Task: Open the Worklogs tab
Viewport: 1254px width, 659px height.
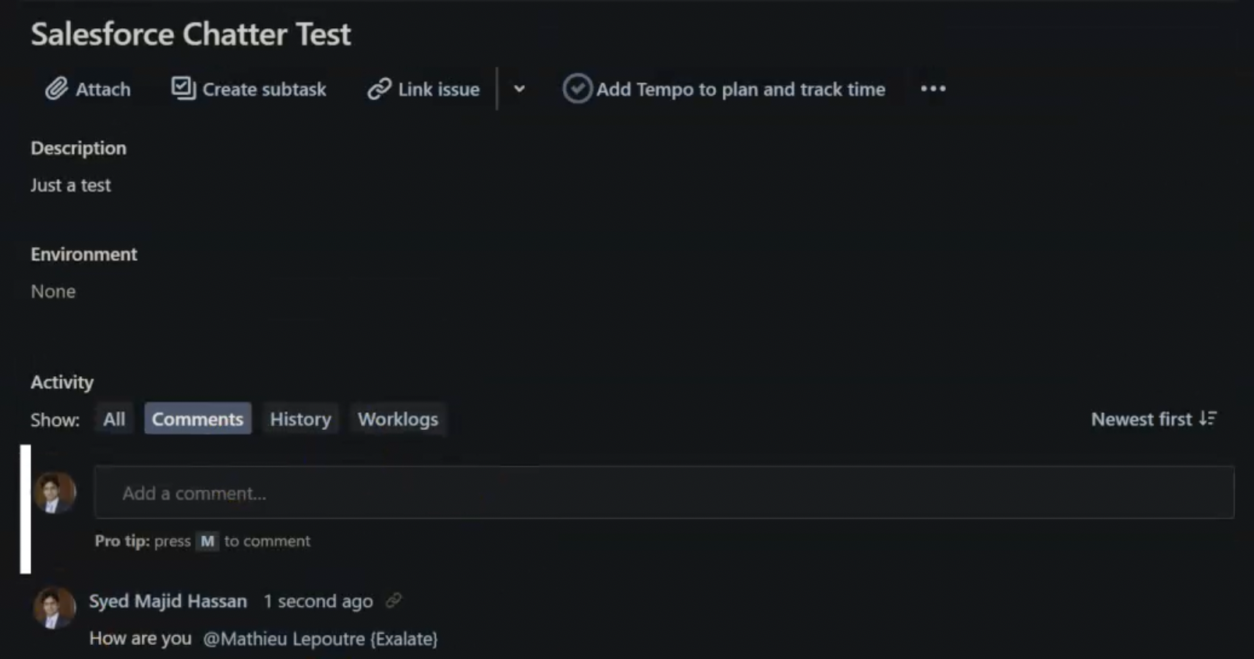Action: (x=398, y=419)
